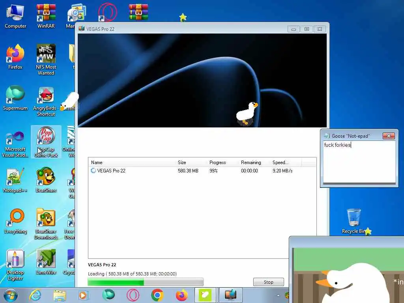Click the Windows Start orb

click(11, 295)
